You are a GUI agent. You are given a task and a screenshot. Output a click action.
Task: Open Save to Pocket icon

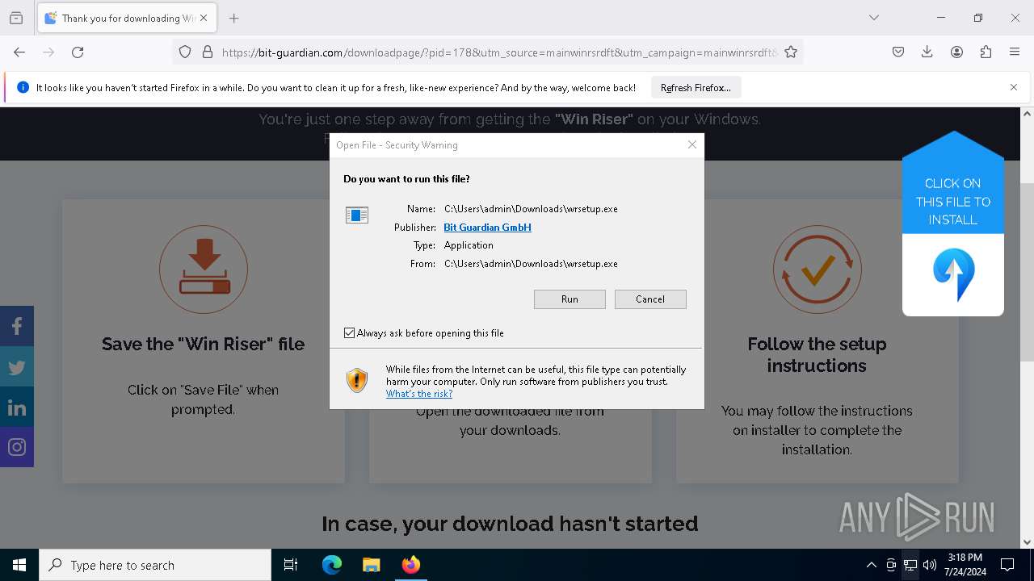click(x=898, y=52)
